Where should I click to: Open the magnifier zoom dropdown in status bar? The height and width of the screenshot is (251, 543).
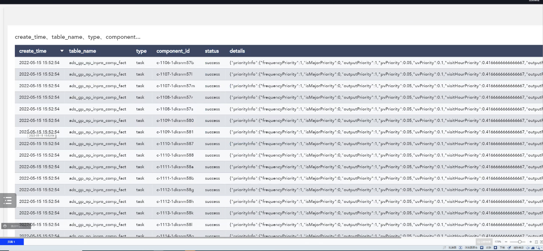point(539,248)
